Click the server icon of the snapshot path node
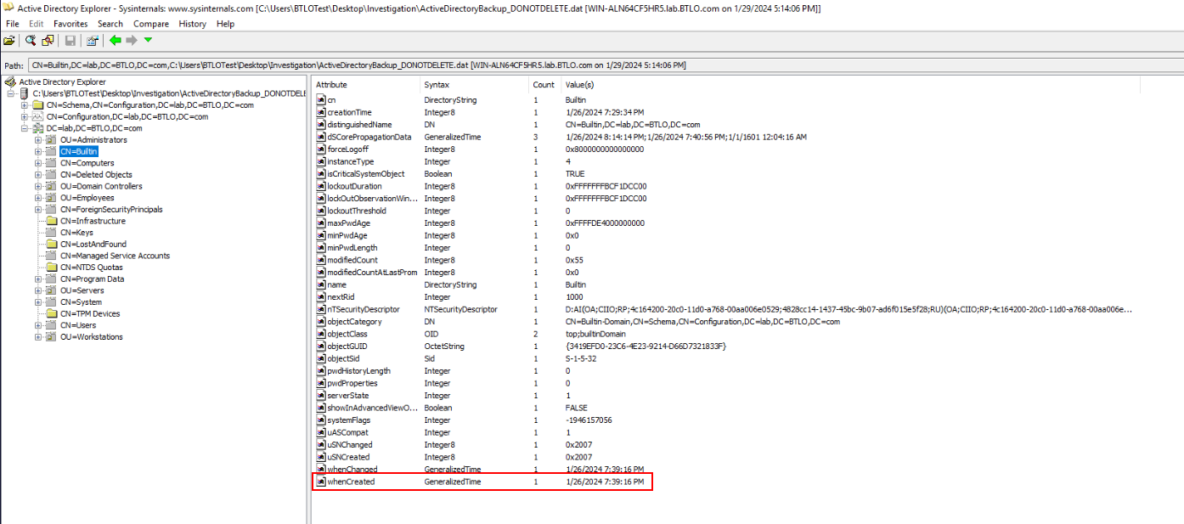1184x524 pixels. pos(25,93)
